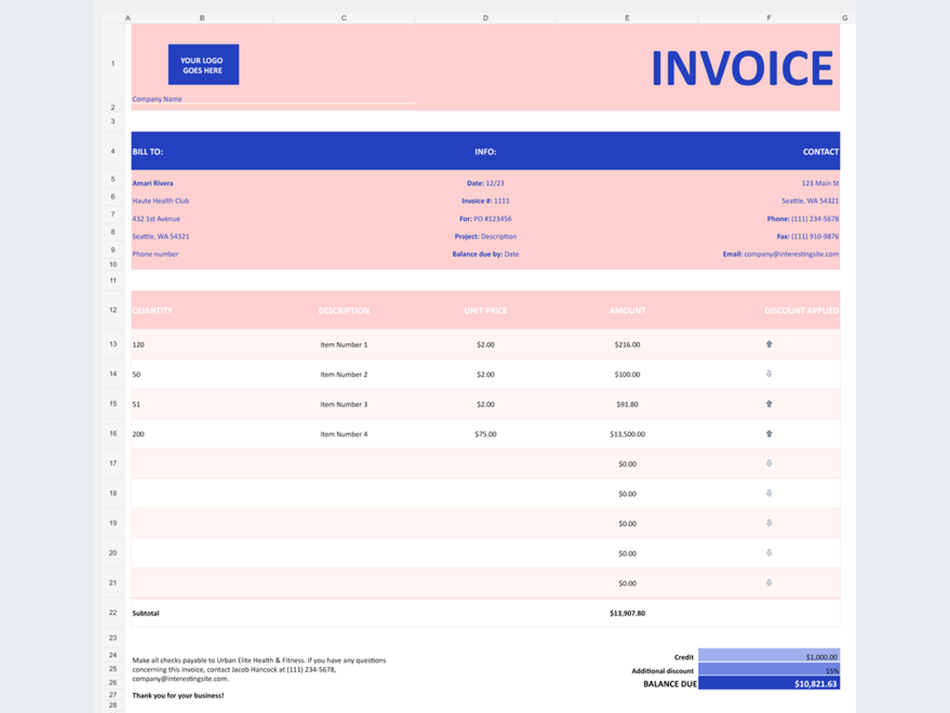
Task: Click the Amari Rivera cell
Action: click(153, 183)
